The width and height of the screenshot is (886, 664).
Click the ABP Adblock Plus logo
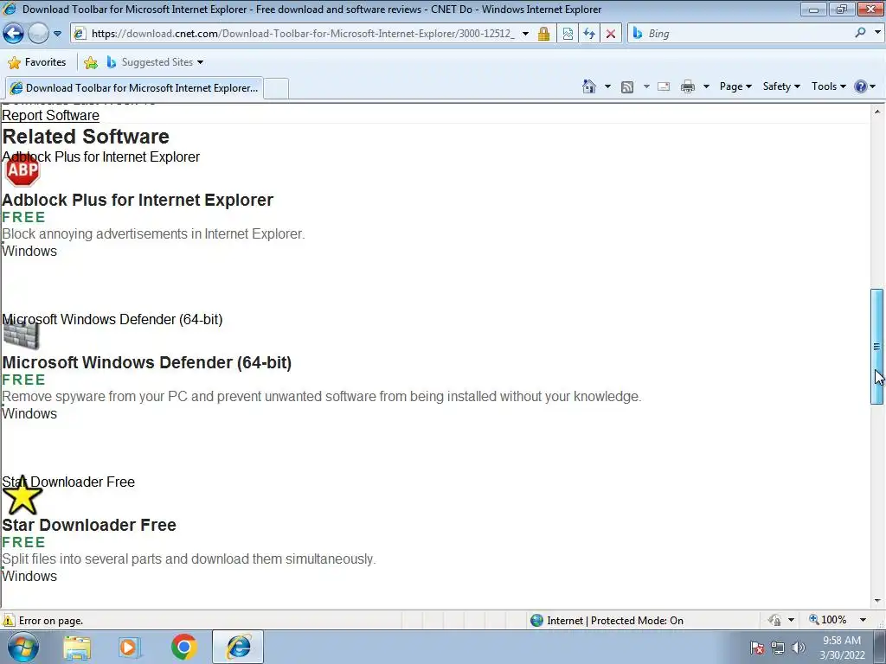(22, 170)
